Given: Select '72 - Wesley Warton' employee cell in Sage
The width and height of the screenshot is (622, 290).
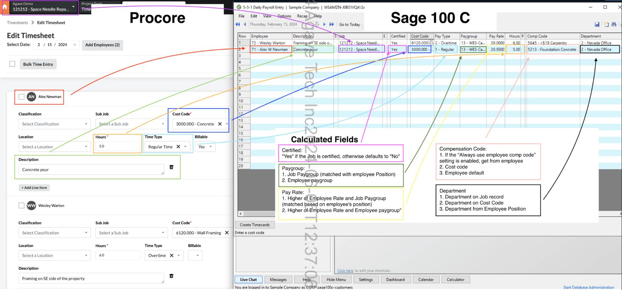Looking at the screenshot, I should pyautogui.click(x=271, y=43).
